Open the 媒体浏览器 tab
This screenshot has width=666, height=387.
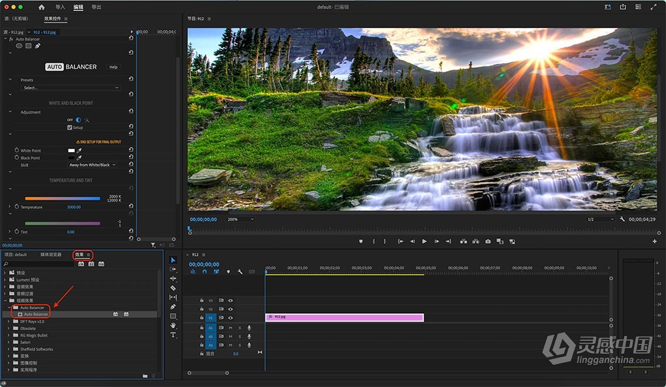pyautogui.click(x=51, y=255)
